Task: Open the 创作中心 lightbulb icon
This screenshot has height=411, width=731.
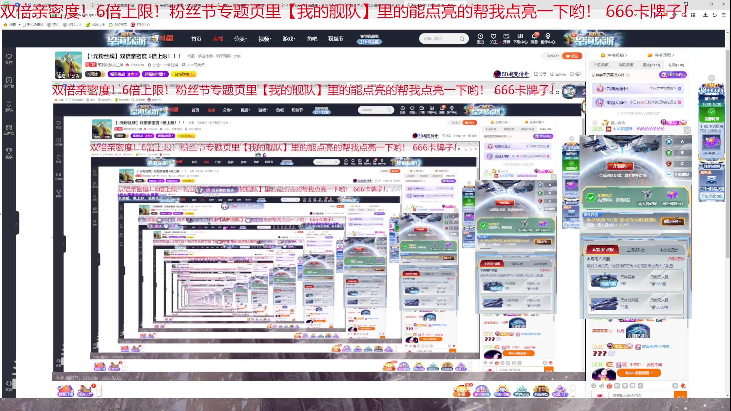Action: coord(548,39)
